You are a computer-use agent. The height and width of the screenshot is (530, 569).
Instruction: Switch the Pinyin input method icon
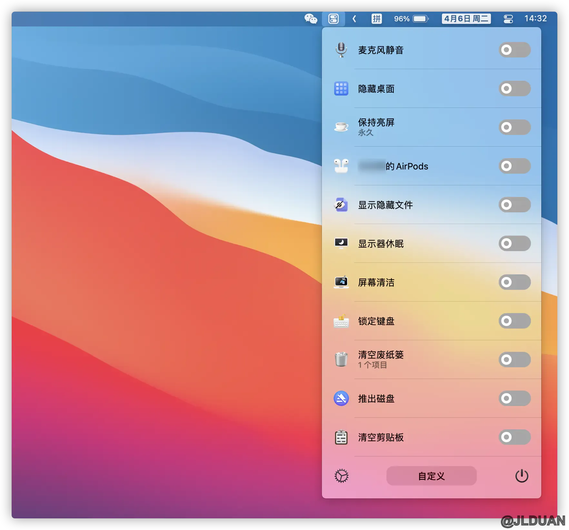(376, 19)
